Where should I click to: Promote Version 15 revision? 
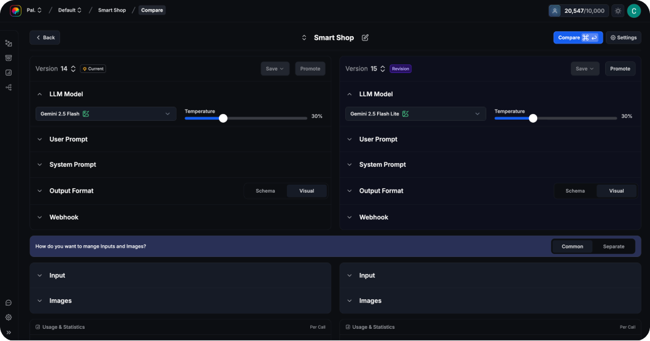click(620, 69)
